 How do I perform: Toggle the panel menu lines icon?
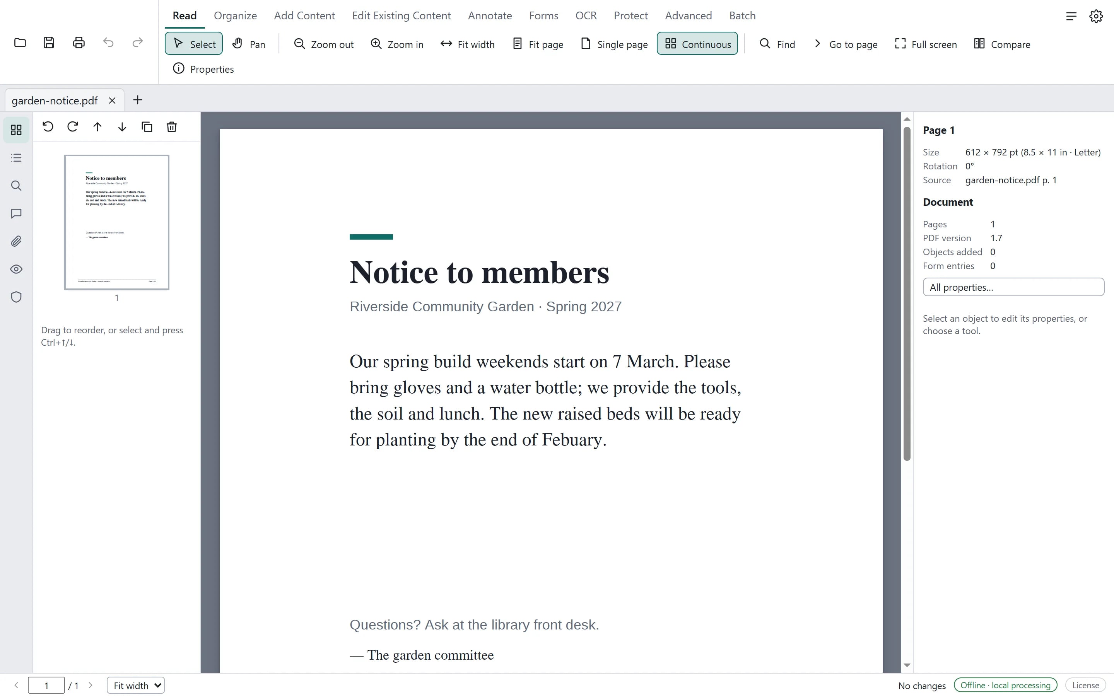click(1071, 16)
